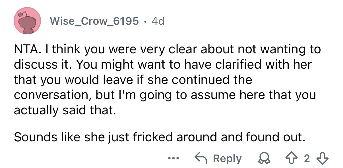
Task: Click the word 'fricked' in the comment
Action: [x=153, y=137]
